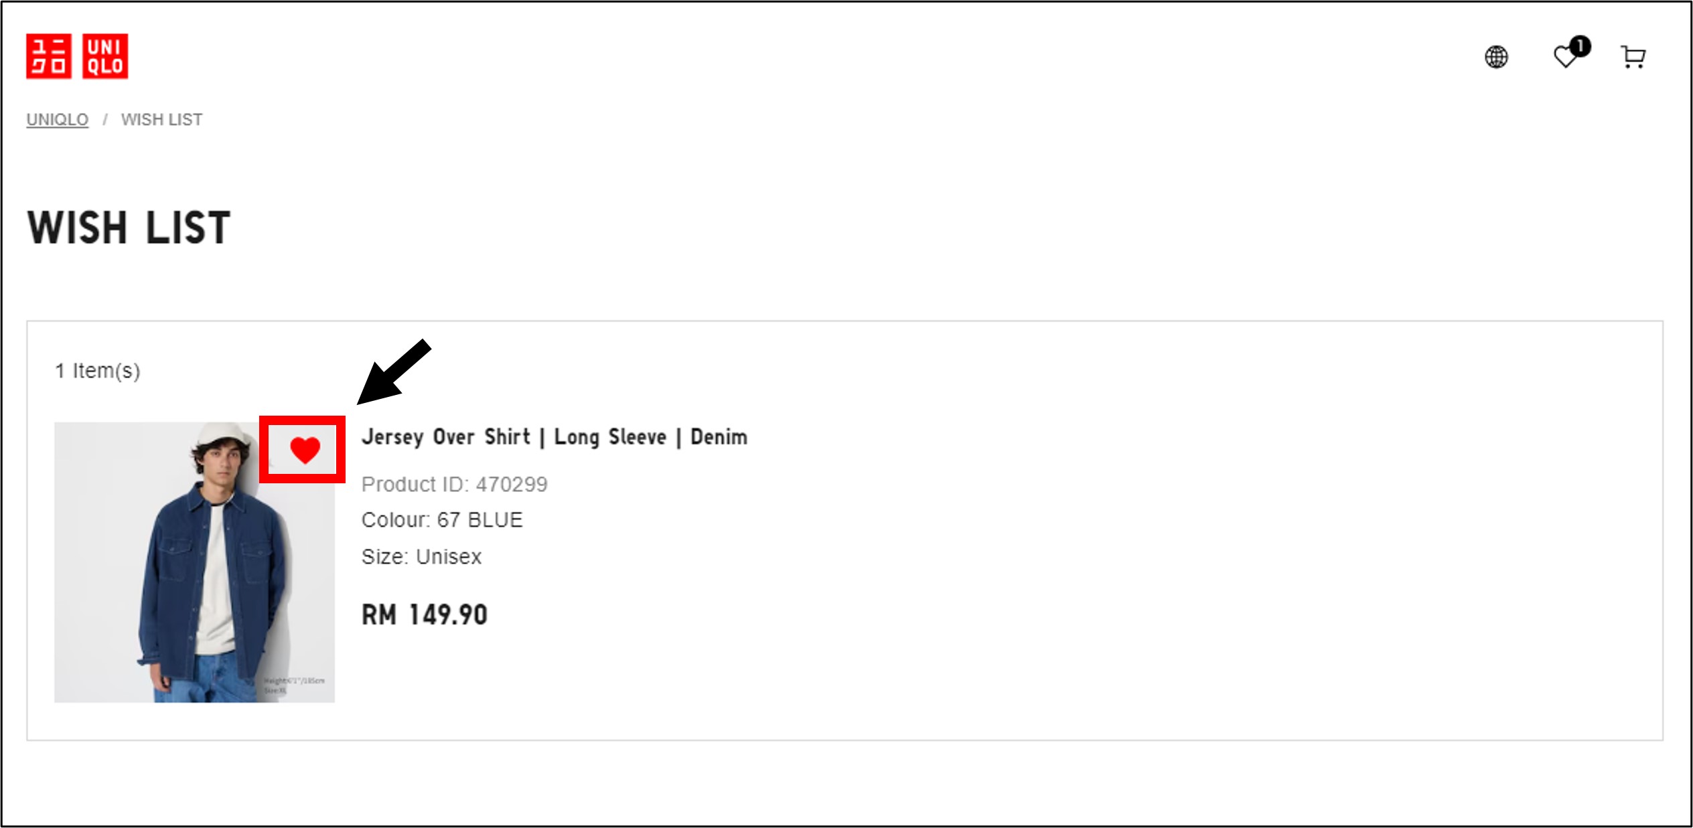The height and width of the screenshot is (828, 1693).
Task: Click the Product ID 470299 text
Action: pyautogui.click(x=454, y=484)
